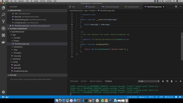
Task: Open Finder from the Dock
Action: click(56, 100)
